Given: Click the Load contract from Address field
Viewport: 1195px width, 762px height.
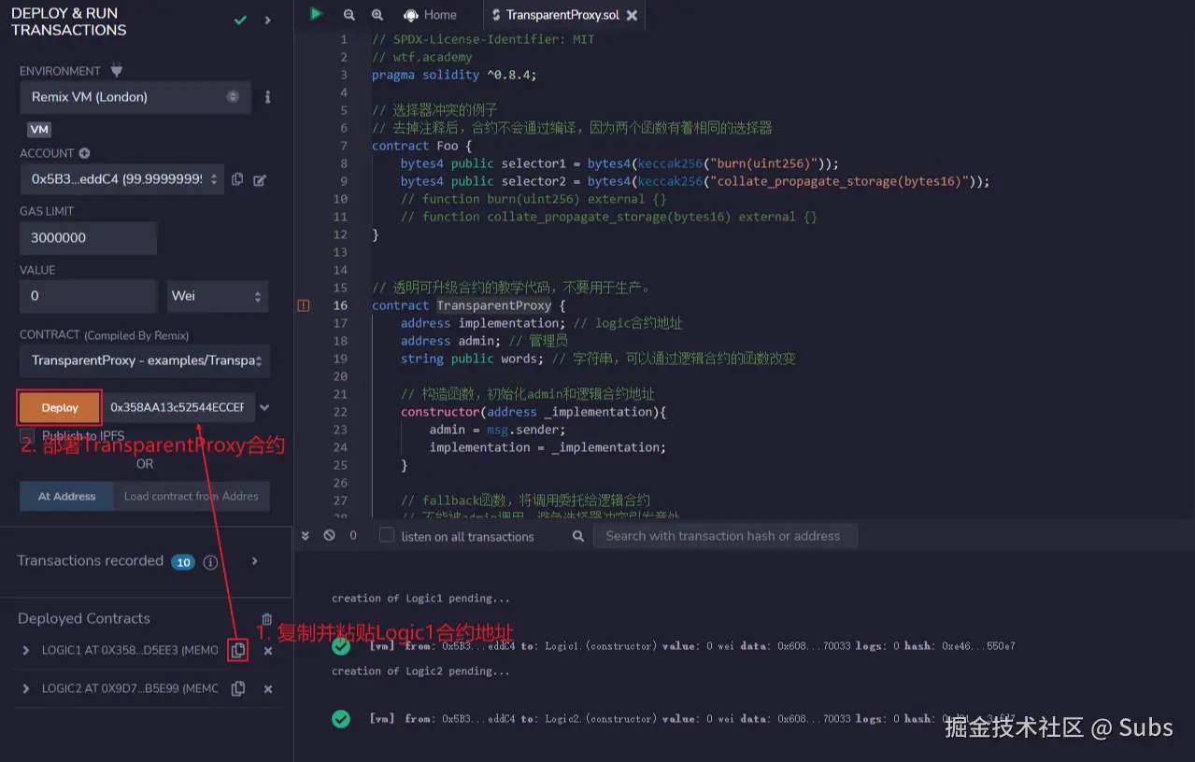Looking at the screenshot, I should pos(192,496).
